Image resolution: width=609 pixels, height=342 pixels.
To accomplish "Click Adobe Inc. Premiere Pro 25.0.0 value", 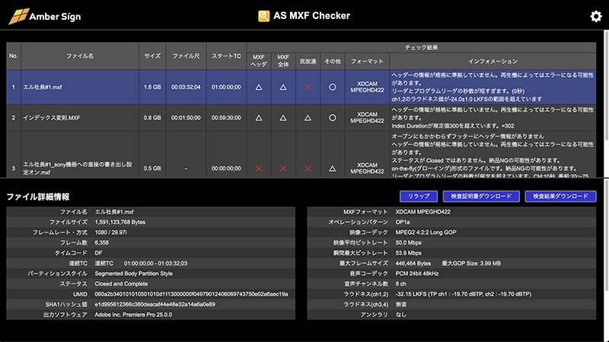I will pyautogui.click(x=133, y=315).
